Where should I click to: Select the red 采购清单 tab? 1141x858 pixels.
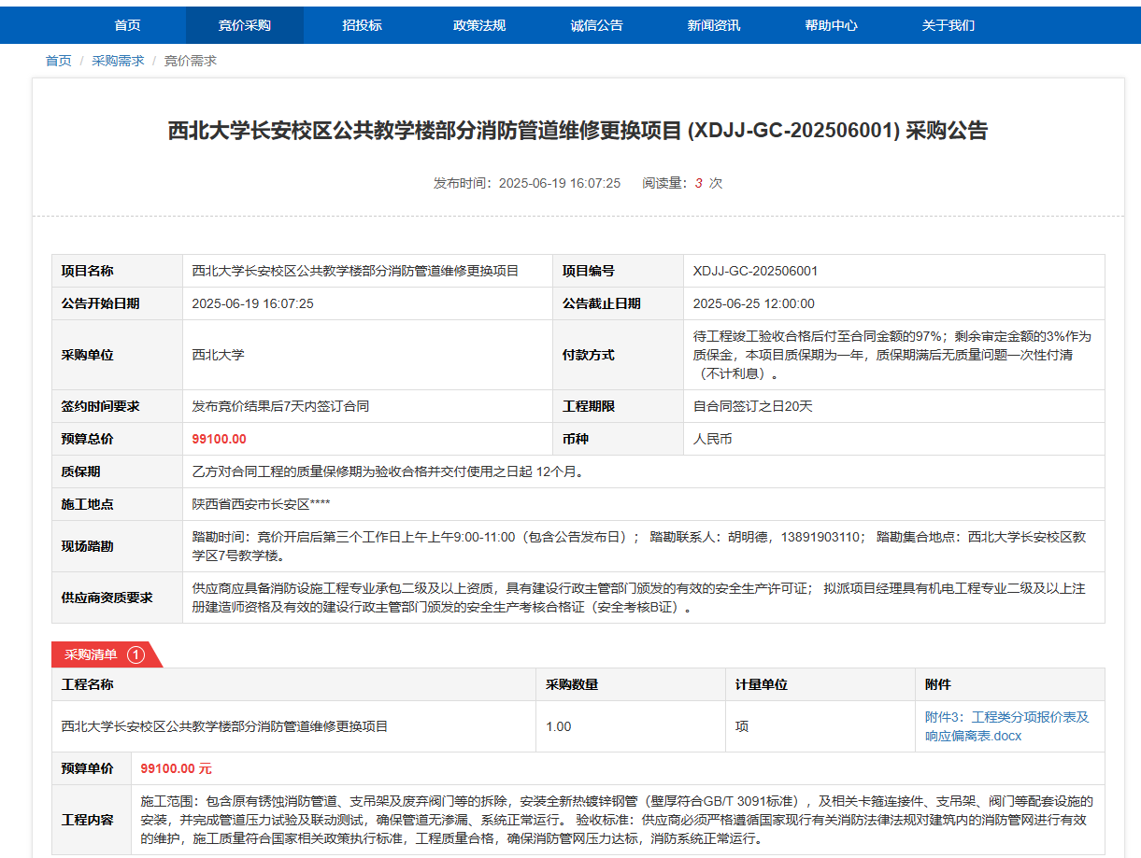91,654
